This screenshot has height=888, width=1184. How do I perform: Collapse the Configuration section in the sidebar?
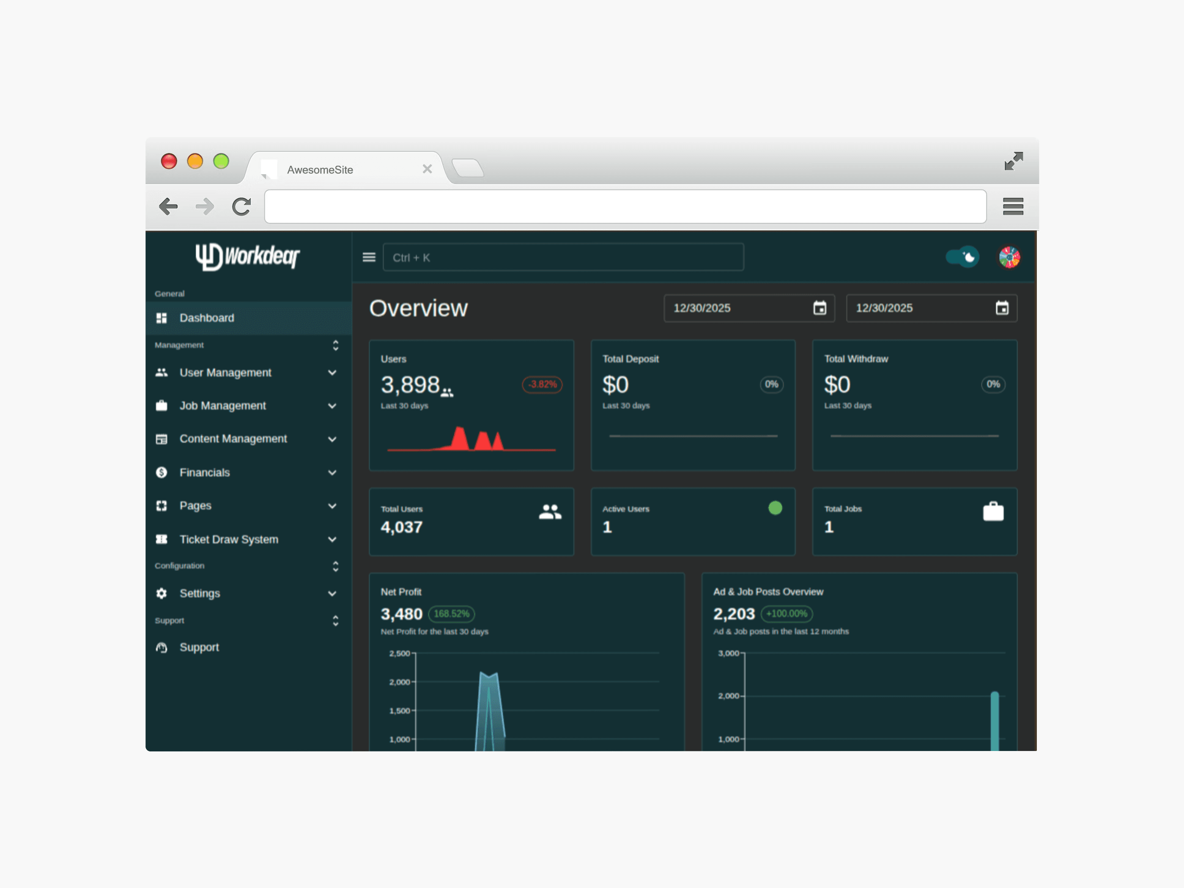(336, 566)
